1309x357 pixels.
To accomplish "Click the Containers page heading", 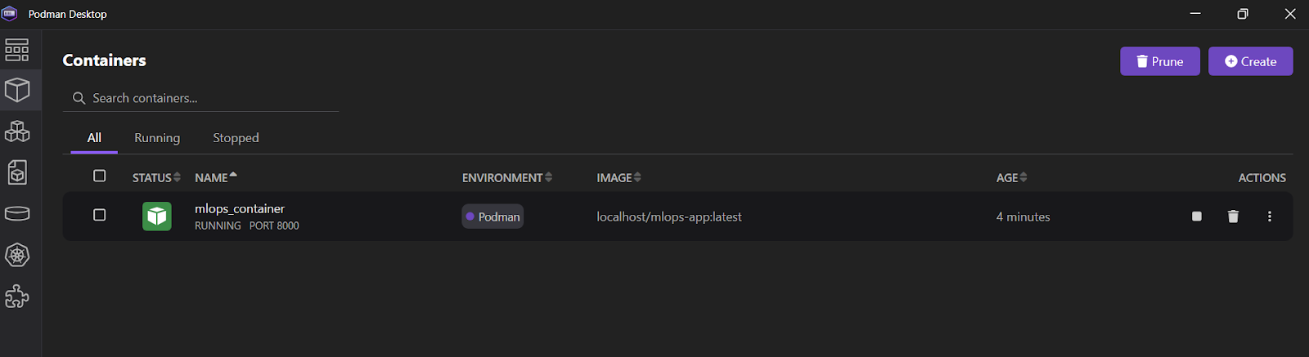I will pyautogui.click(x=105, y=60).
